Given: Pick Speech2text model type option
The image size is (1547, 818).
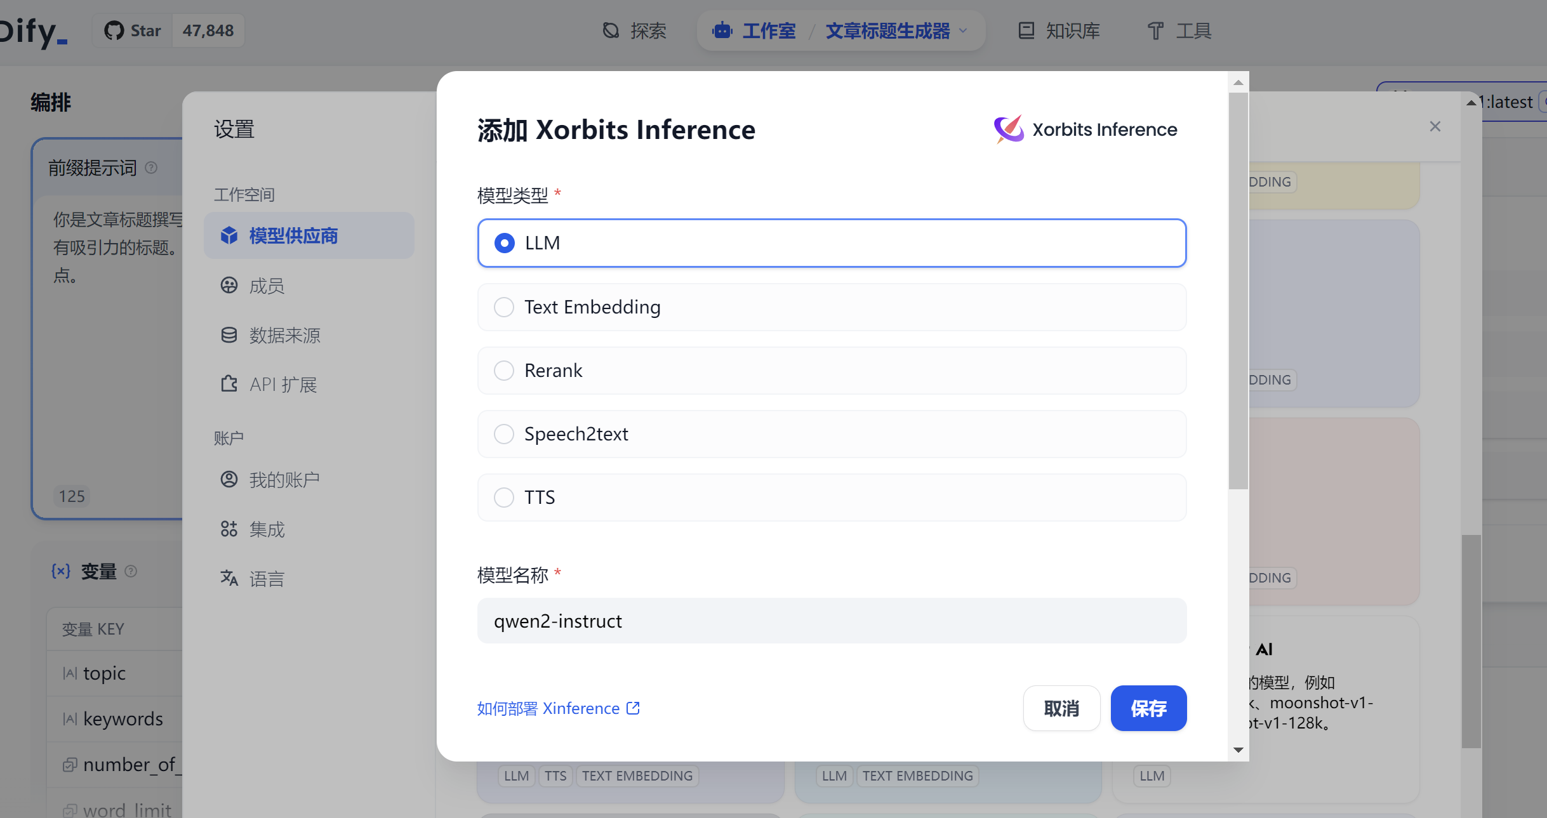Looking at the screenshot, I should [832, 434].
